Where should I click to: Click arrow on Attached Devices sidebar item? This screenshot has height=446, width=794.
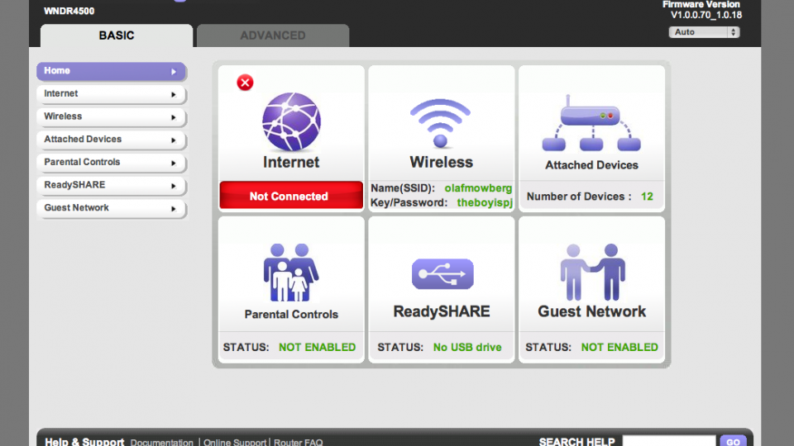point(174,140)
